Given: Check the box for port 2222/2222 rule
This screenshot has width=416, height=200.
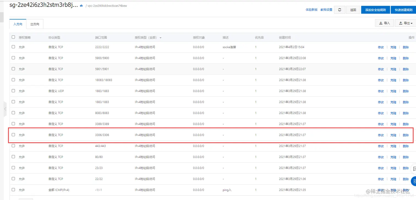Looking at the screenshot, I should 13,47.
